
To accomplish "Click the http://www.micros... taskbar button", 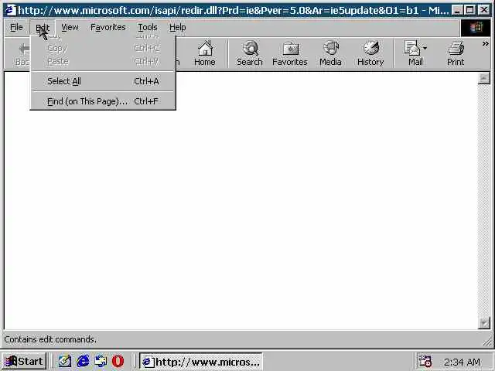I will pyautogui.click(x=201, y=362).
